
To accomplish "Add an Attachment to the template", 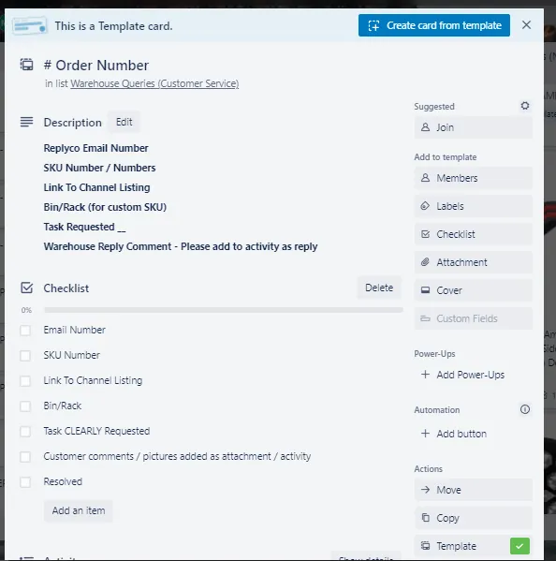I will (473, 262).
